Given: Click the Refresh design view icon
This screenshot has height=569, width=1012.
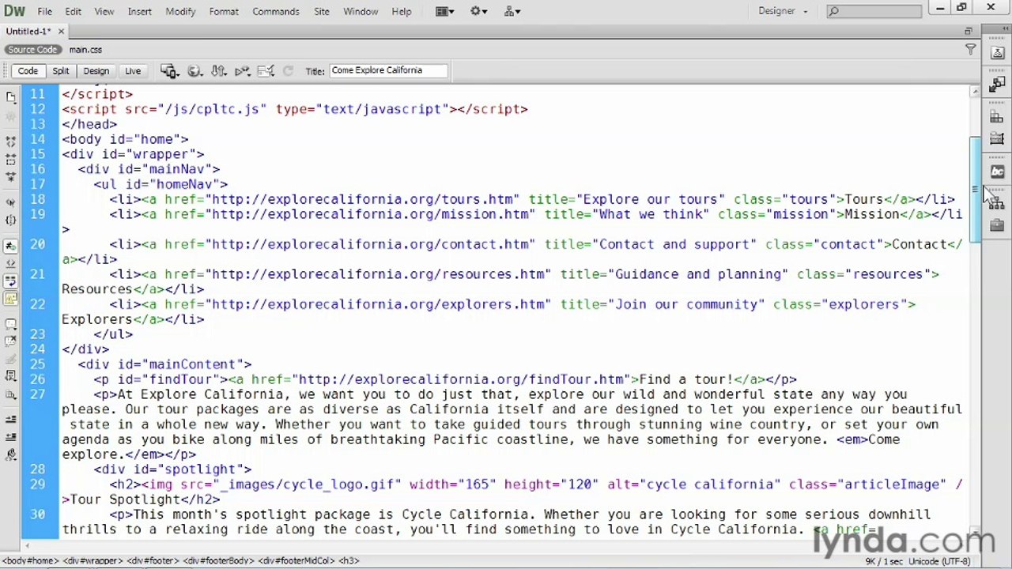Looking at the screenshot, I should [x=288, y=71].
